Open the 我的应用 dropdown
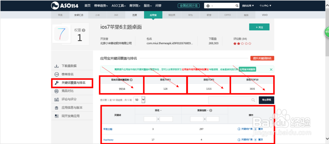Image resolution: width=329 pixels, height=144 pixels. [248, 6]
